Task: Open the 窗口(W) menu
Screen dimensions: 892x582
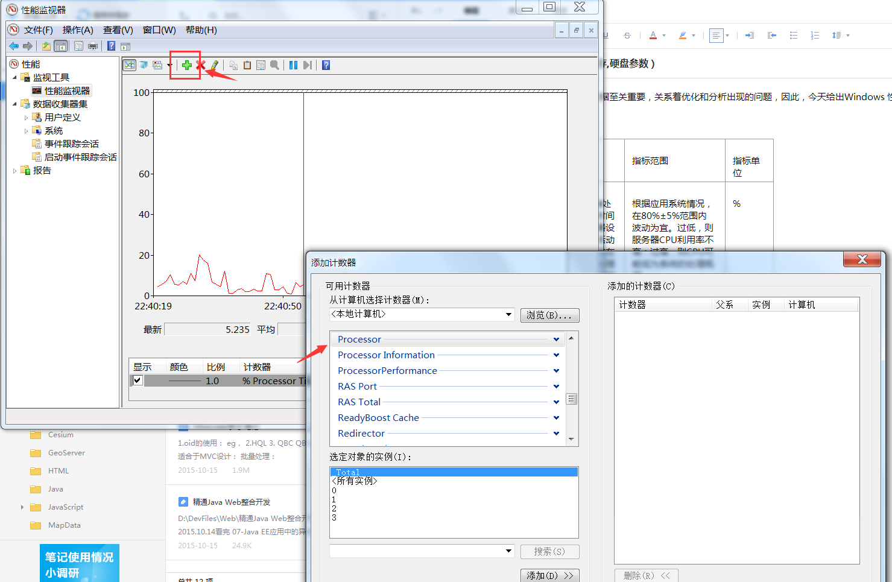Action: tap(159, 30)
